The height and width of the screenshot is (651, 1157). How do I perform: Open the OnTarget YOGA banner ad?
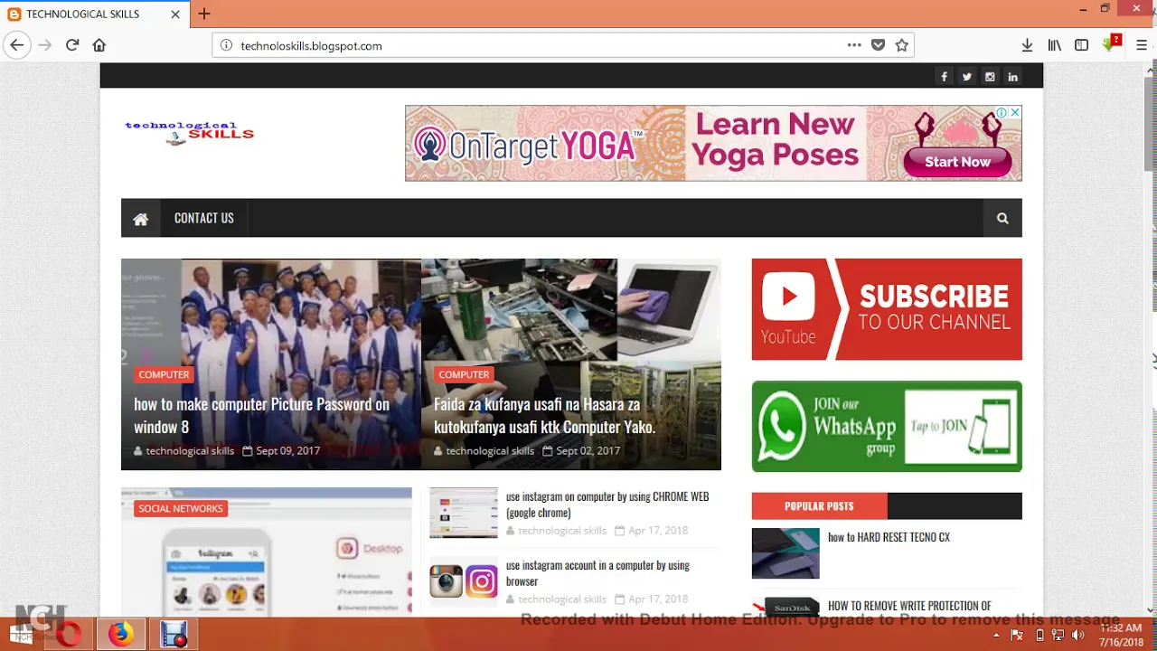(x=713, y=144)
